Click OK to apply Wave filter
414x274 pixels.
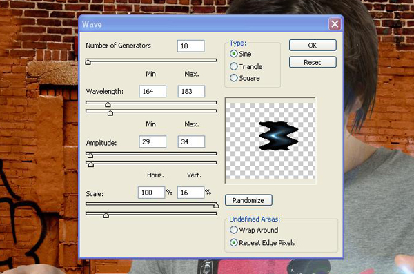pos(313,45)
